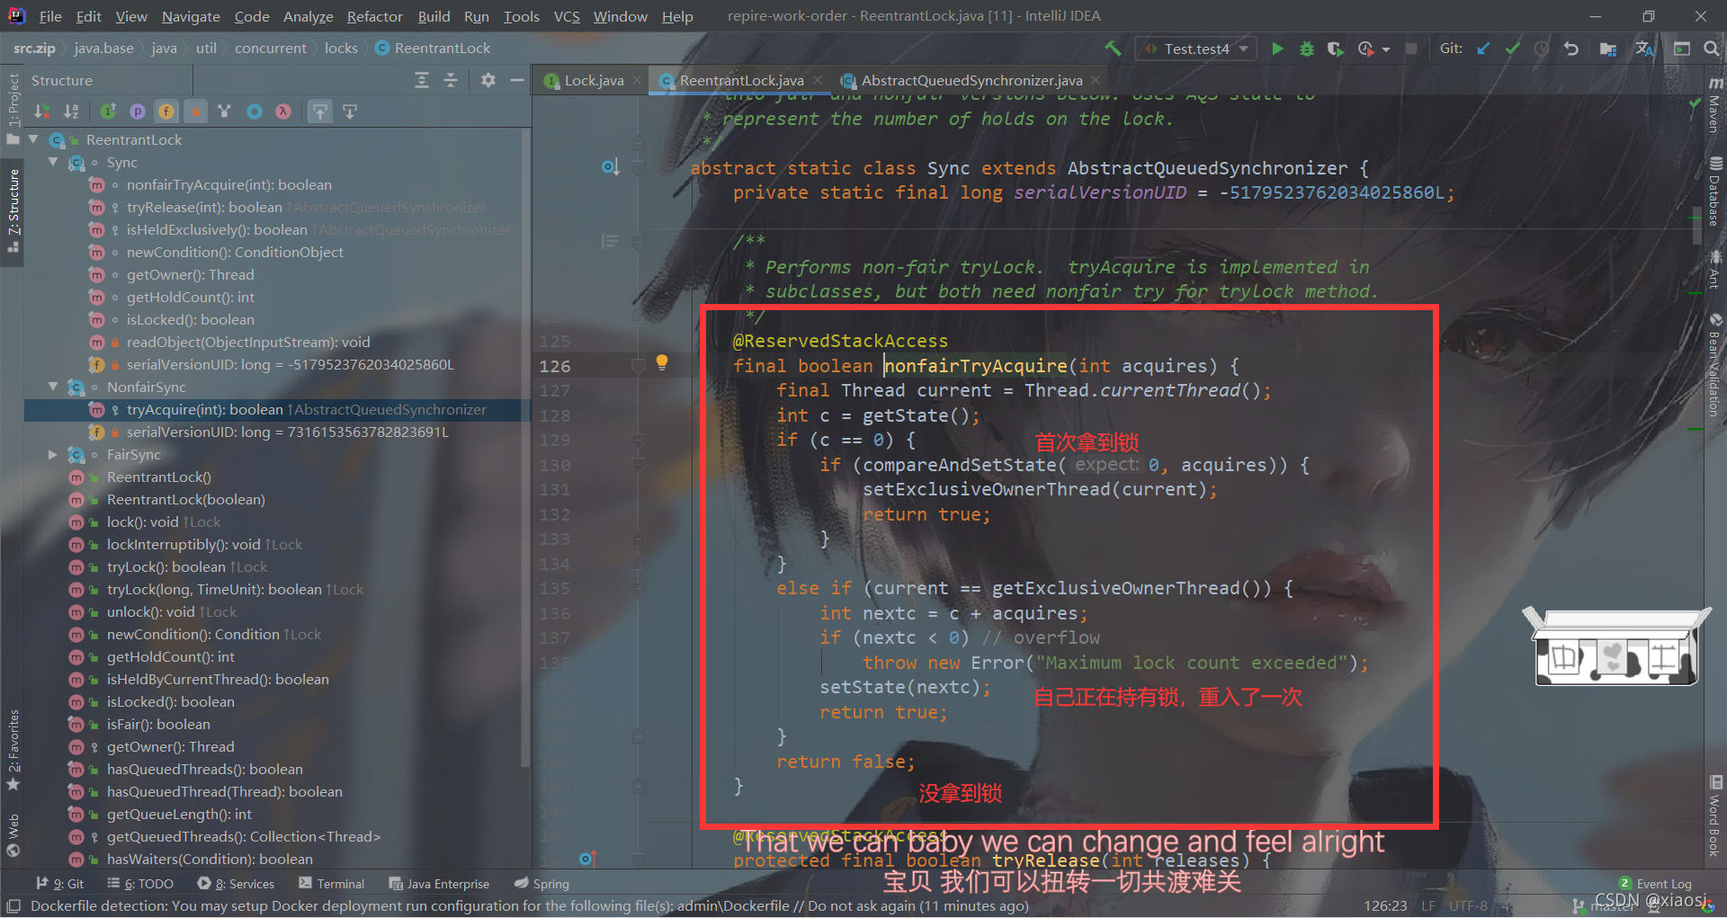
Task: Expand the FairSync class node
Action: tap(53, 454)
